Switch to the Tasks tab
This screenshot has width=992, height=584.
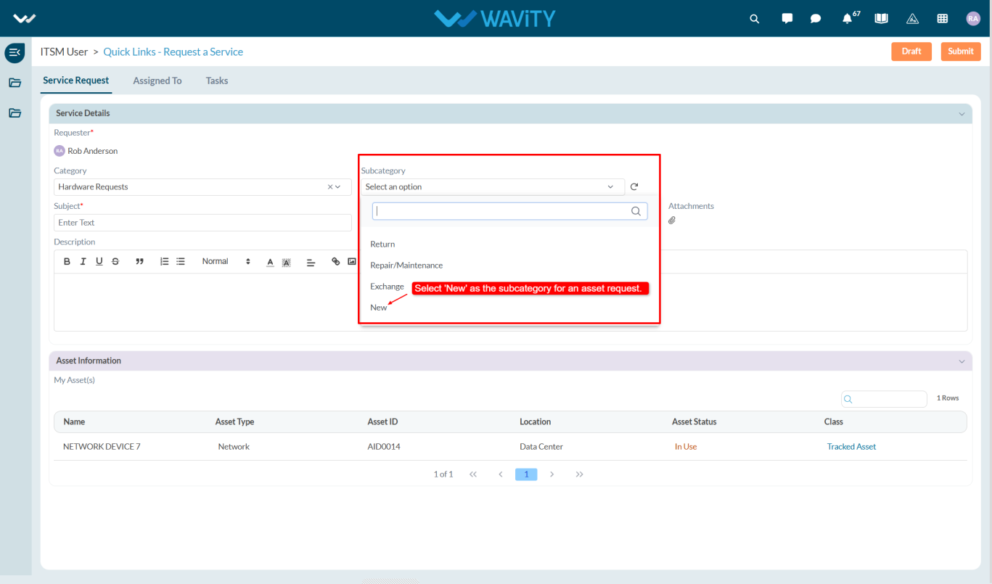[217, 81]
